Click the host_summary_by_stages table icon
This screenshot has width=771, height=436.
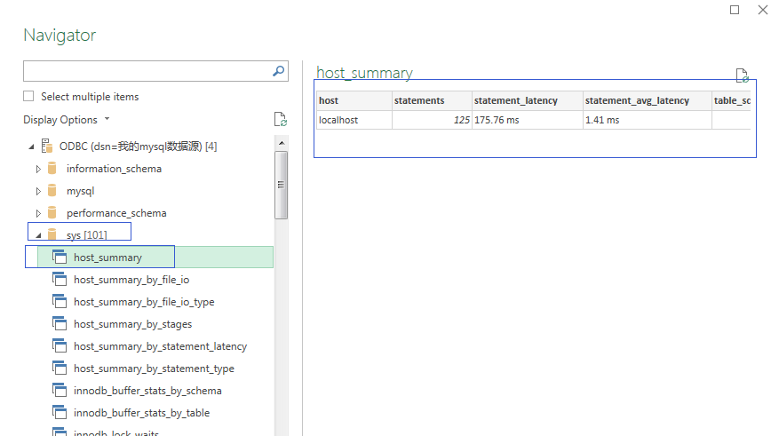(60, 323)
